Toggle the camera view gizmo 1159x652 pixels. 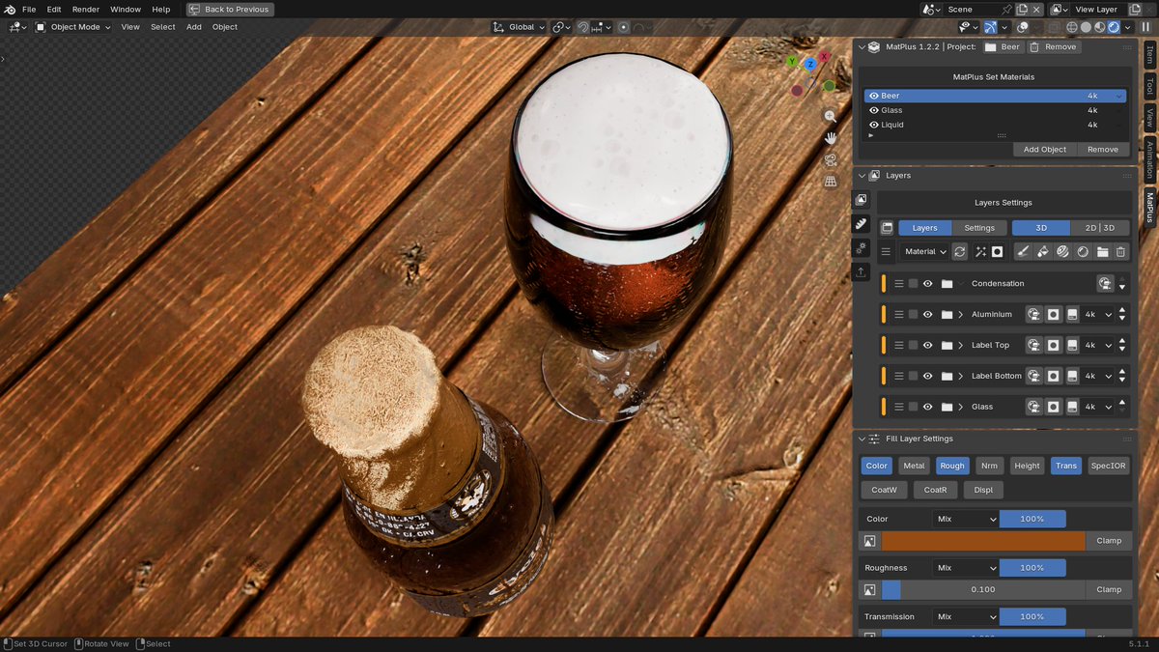tap(830, 159)
